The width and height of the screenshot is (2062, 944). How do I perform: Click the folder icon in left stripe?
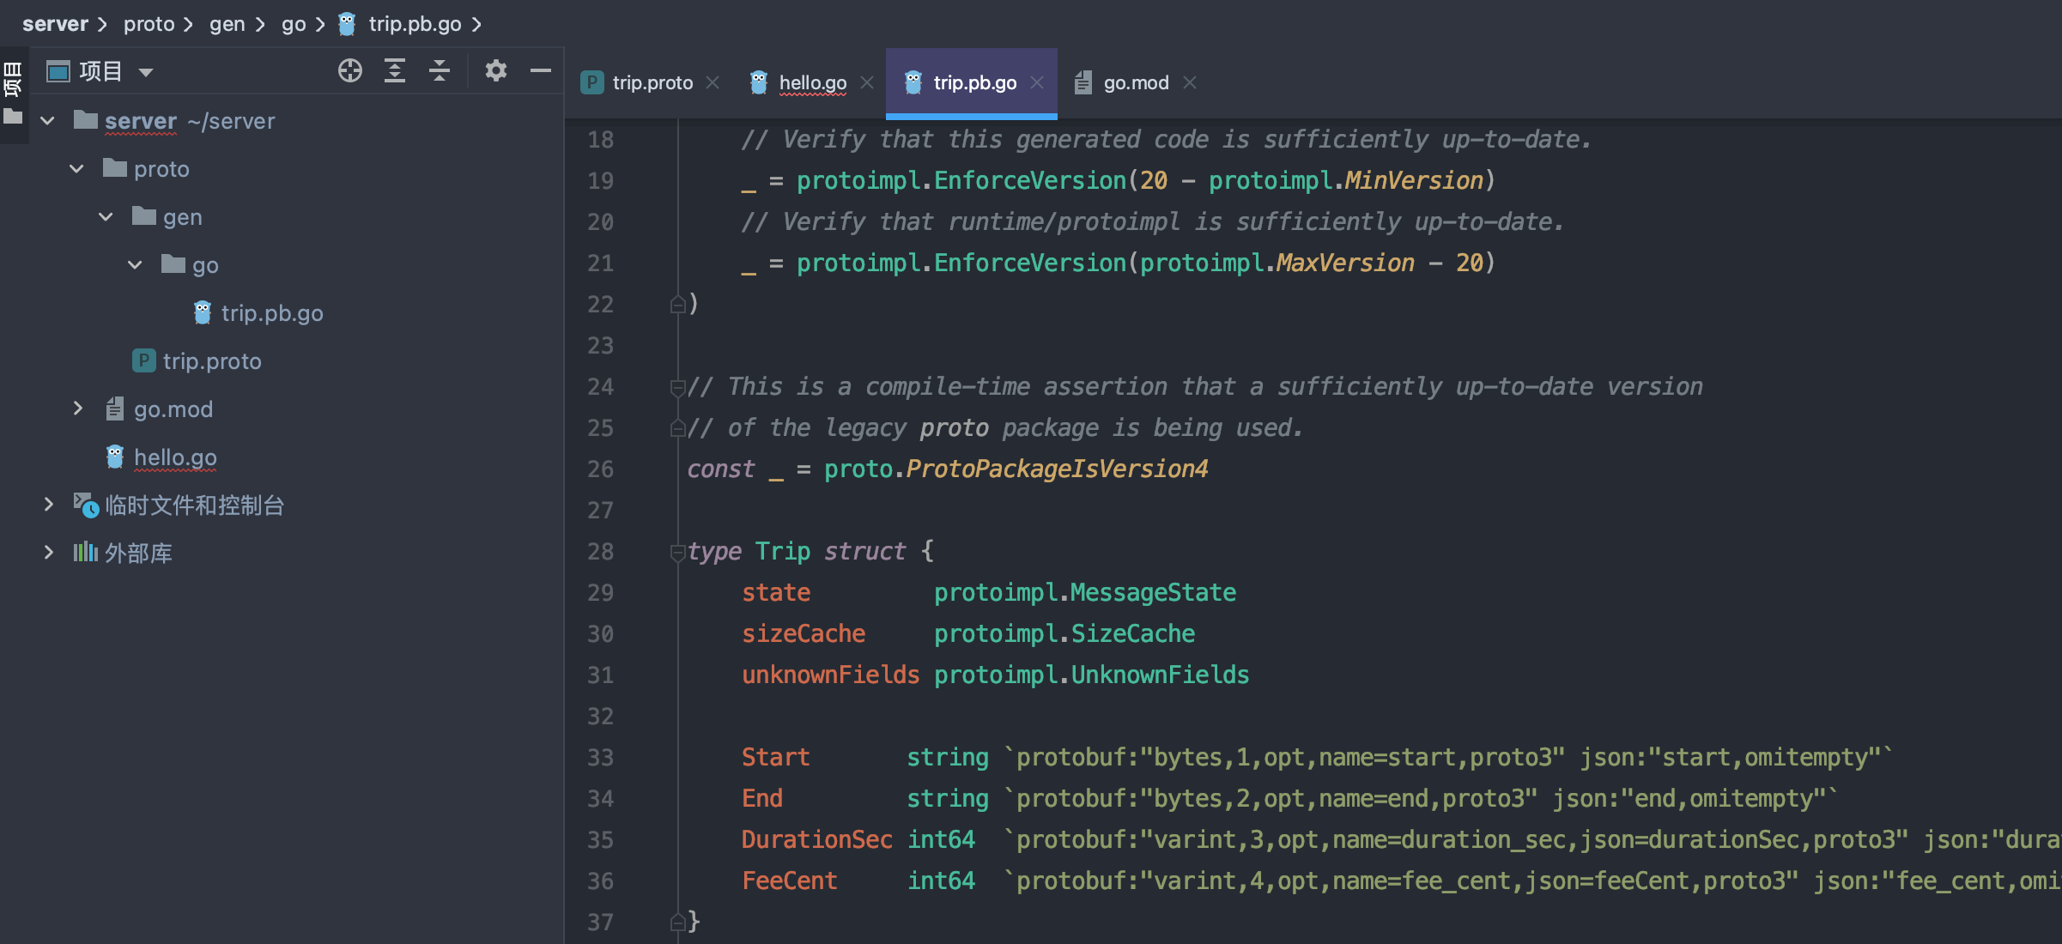pos(13,116)
